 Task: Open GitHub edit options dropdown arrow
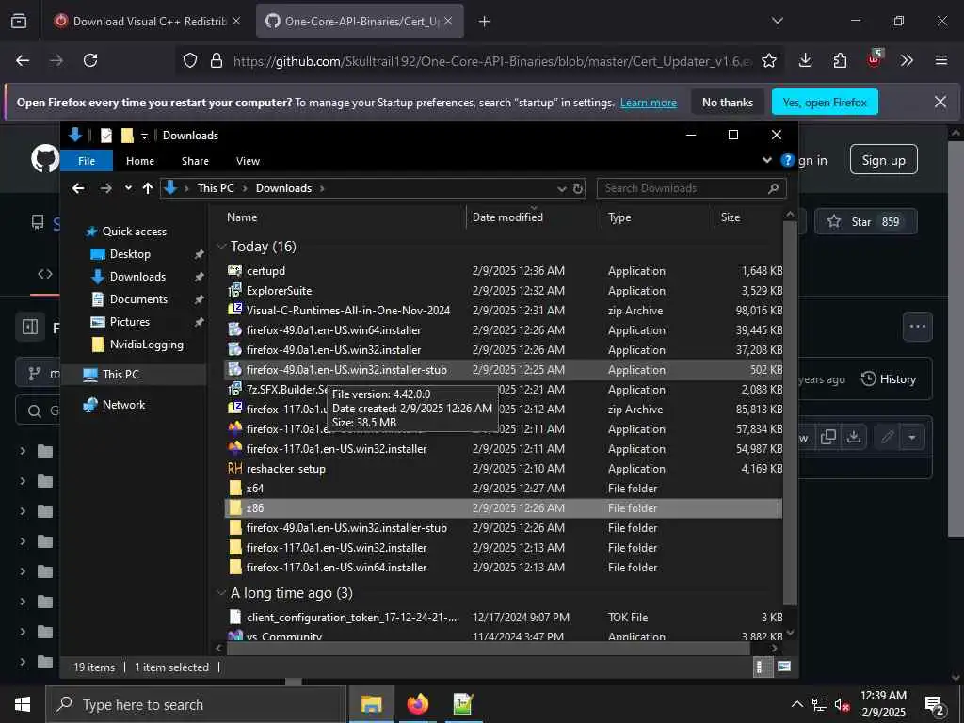[912, 437]
